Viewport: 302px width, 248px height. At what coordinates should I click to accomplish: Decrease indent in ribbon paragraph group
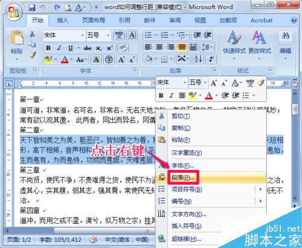click(x=196, y=35)
